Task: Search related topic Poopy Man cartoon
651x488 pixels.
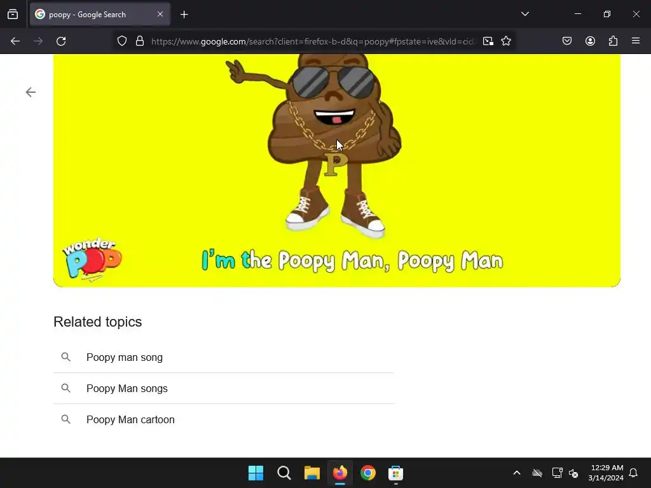Action: tap(224, 419)
